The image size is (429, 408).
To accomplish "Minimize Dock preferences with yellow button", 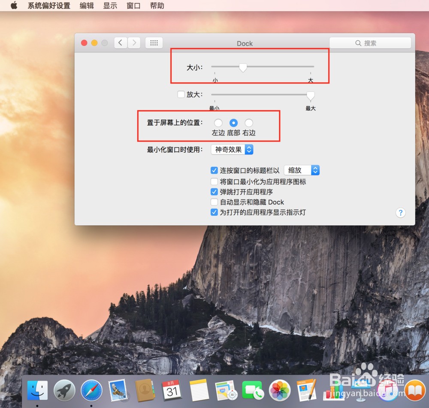I will tap(94, 43).
